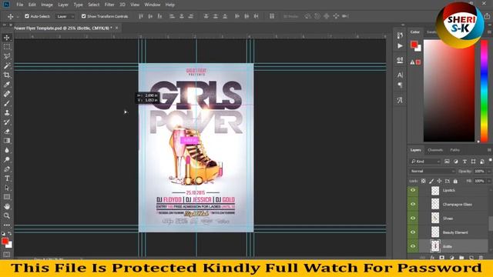493x277 pixels.
Task: Hide the Bottle layer
Action: 413,246
